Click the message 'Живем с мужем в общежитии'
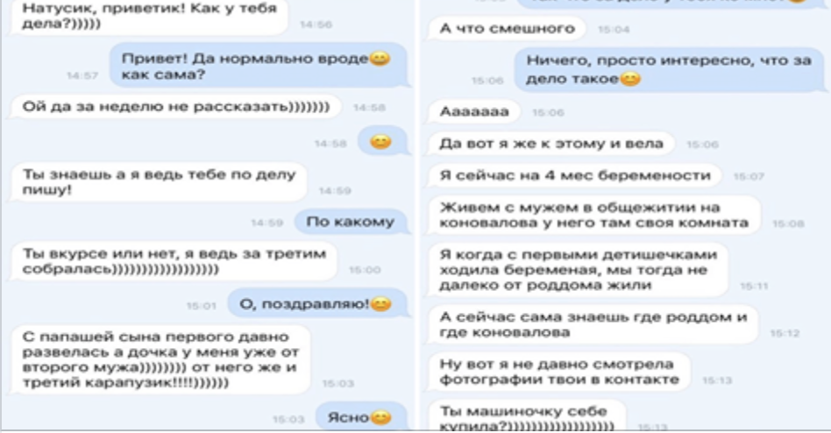The image size is (831, 433). point(594,215)
